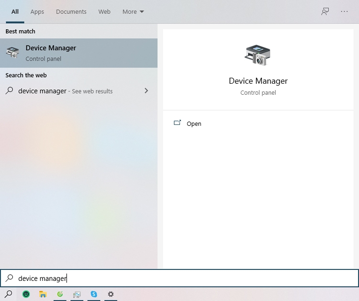
Task: Click the large Device Manager preview icon
Action: pos(258,55)
